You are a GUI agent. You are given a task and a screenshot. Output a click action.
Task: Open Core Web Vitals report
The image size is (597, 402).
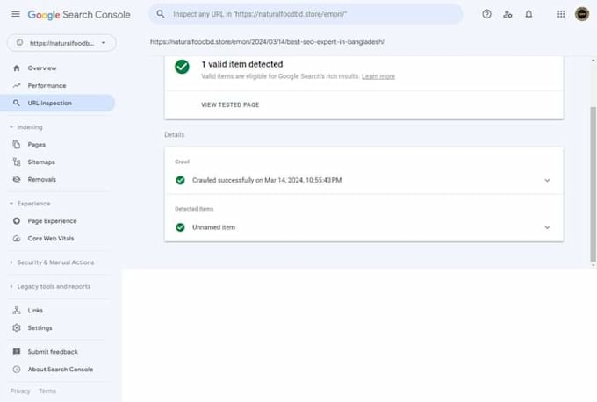[x=57, y=239]
